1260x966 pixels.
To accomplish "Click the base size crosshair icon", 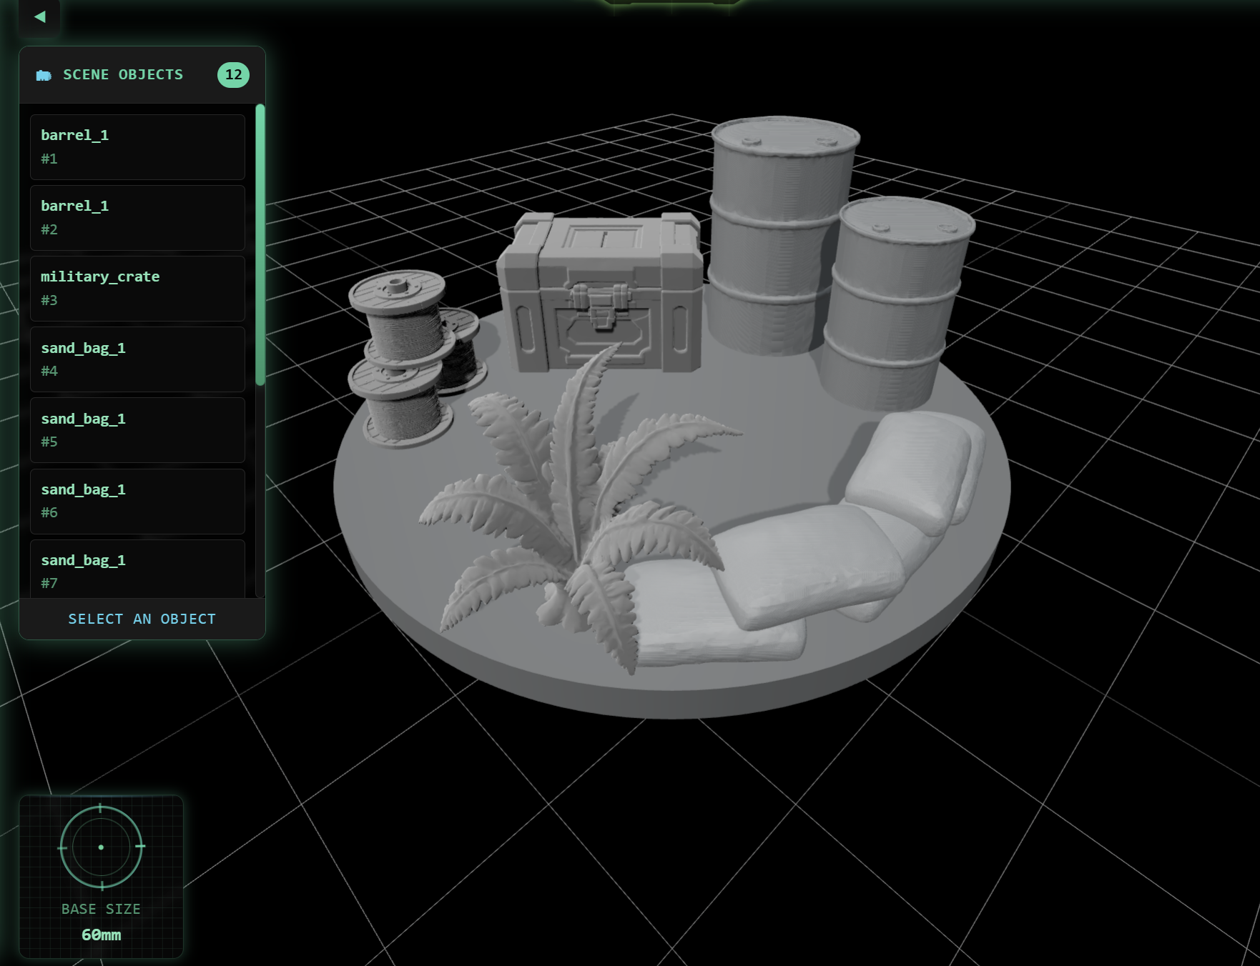I will 101,847.
